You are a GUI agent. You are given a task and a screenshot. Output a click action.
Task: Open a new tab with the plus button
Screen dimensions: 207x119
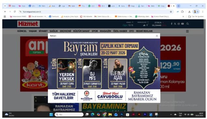179,6
